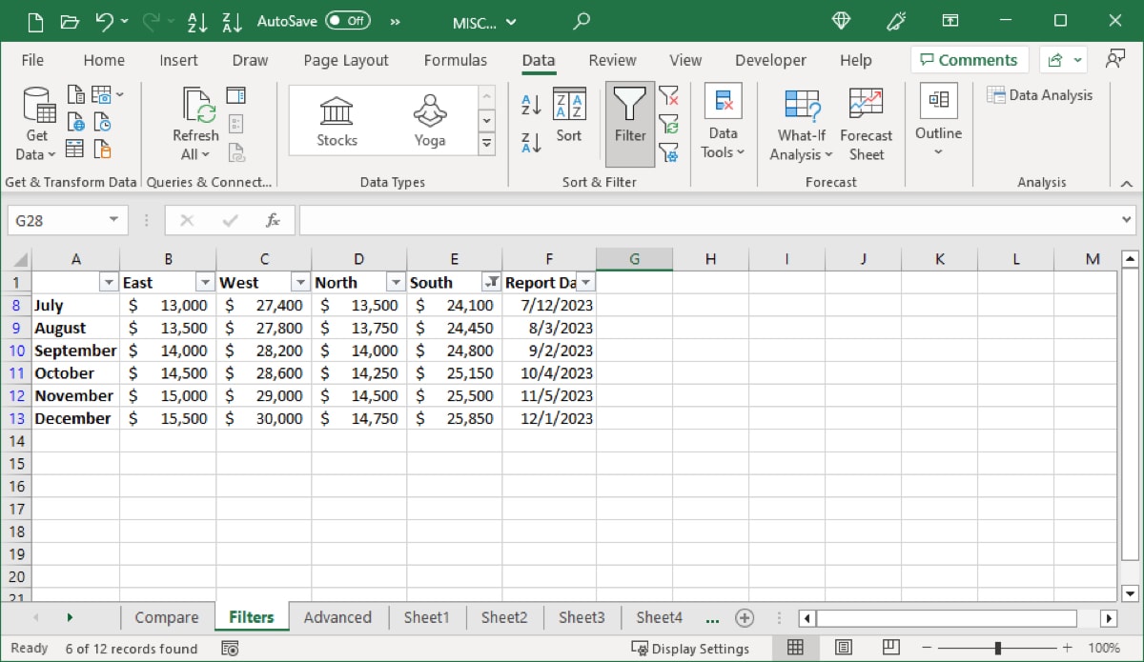Clear the current filter using the Clear icon
Image resolution: width=1144 pixels, height=662 pixels.
tap(670, 97)
